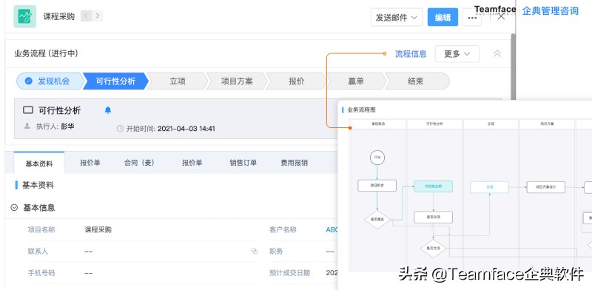This screenshot has height=290, width=592.
Task: Click the 是否属实 diamond node
Action: [x=377, y=220]
